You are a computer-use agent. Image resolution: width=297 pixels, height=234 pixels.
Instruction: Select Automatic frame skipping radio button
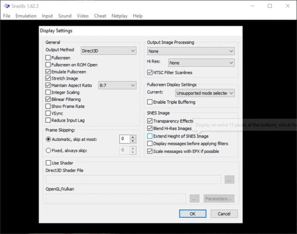[48, 139]
